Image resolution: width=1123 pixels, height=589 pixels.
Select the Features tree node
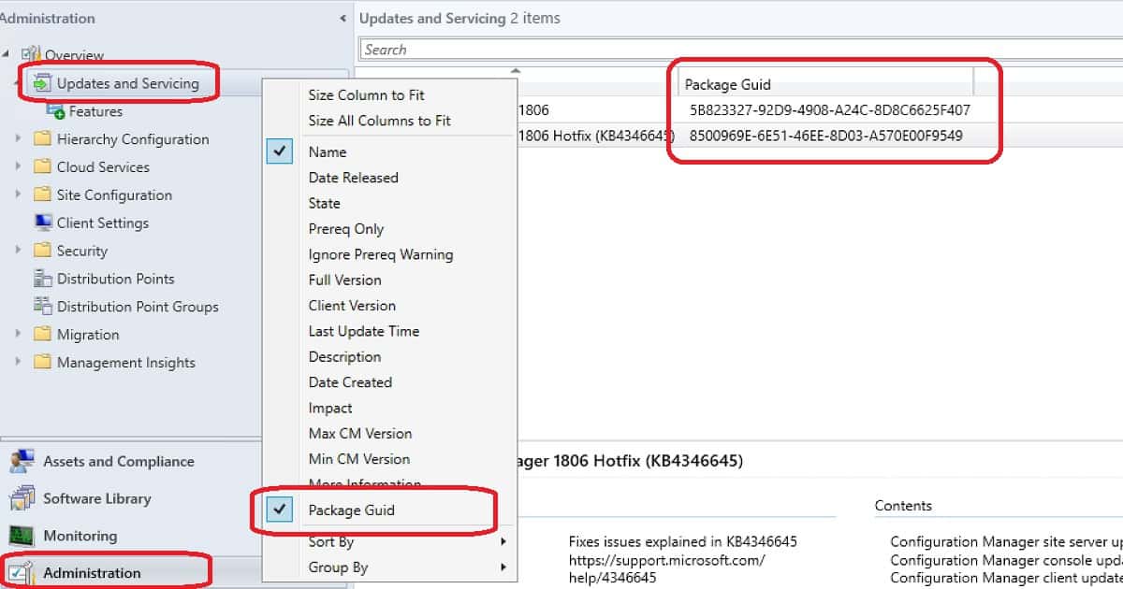[95, 111]
